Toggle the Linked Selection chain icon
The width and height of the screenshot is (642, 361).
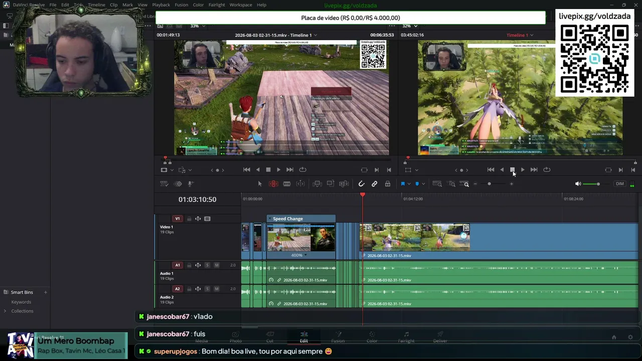[374, 184]
